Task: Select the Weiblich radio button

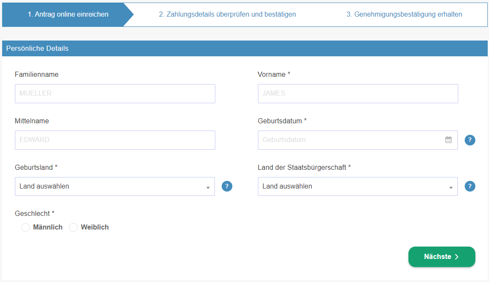Action: point(73,227)
